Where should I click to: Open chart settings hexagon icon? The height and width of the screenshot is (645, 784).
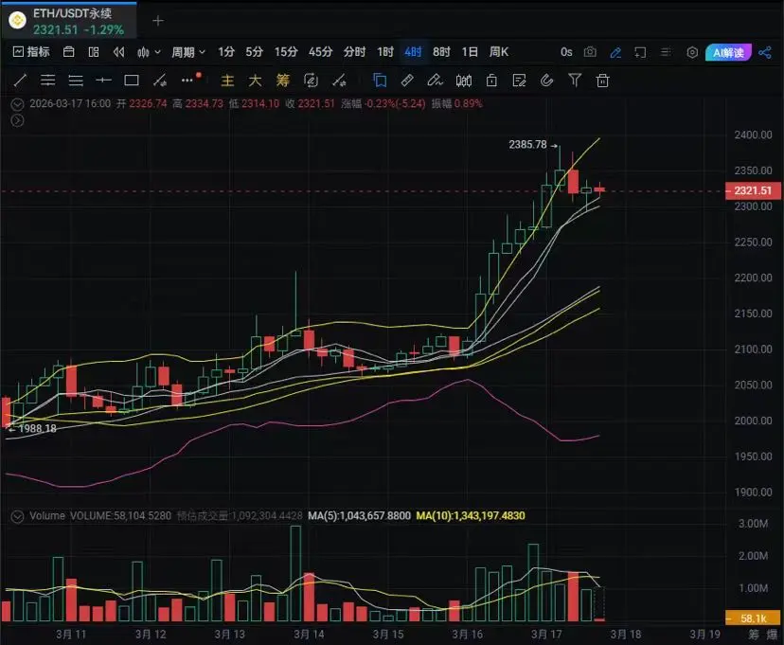click(692, 52)
